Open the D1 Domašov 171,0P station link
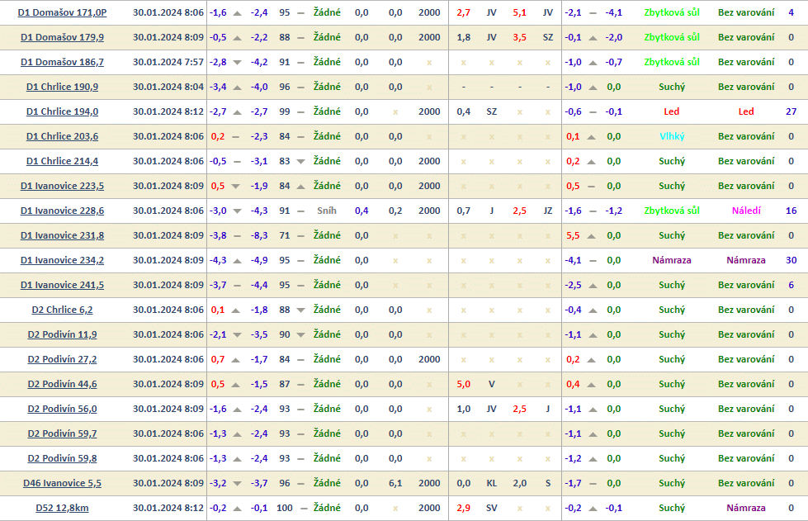 pyautogui.click(x=62, y=13)
